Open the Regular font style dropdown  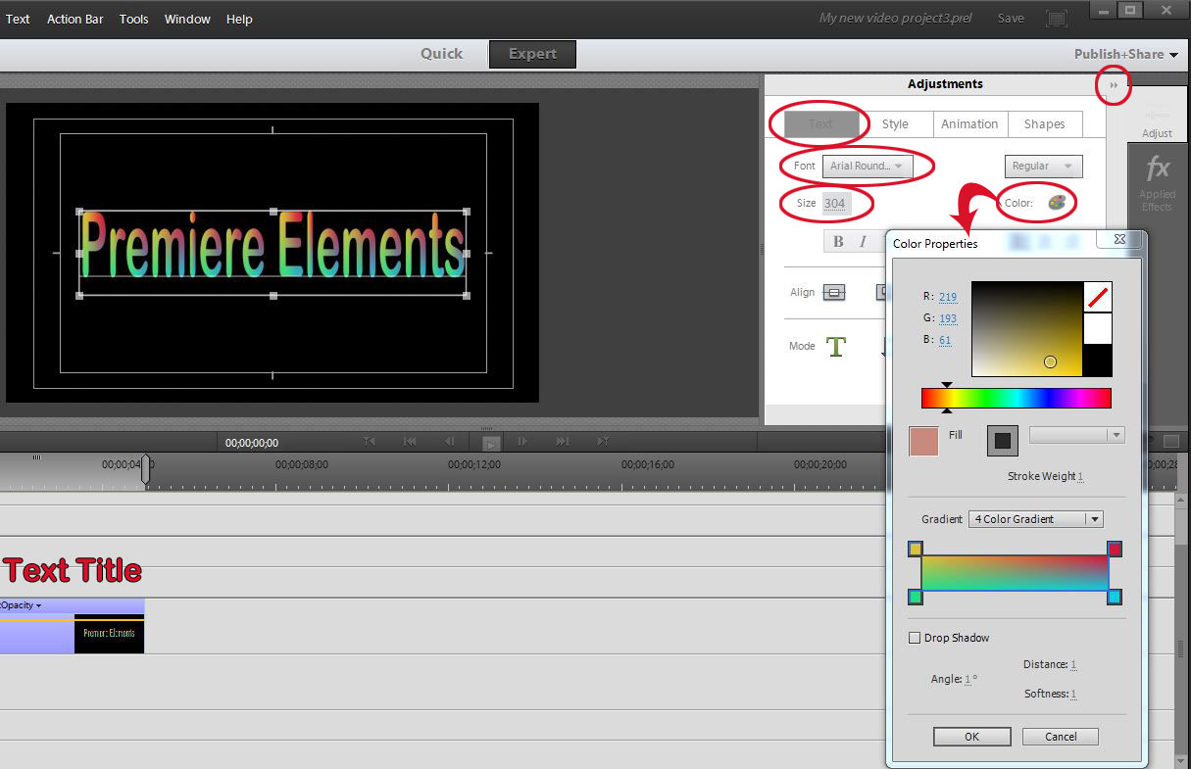coord(1044,167)
